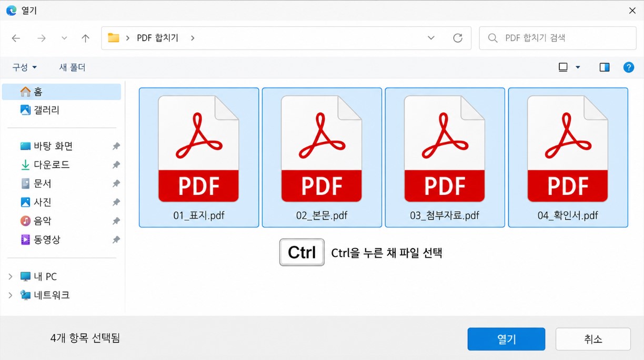This screenshot has width=644, height=360.
Task: Click the magnifier search icon
Action: coord(492,38)
